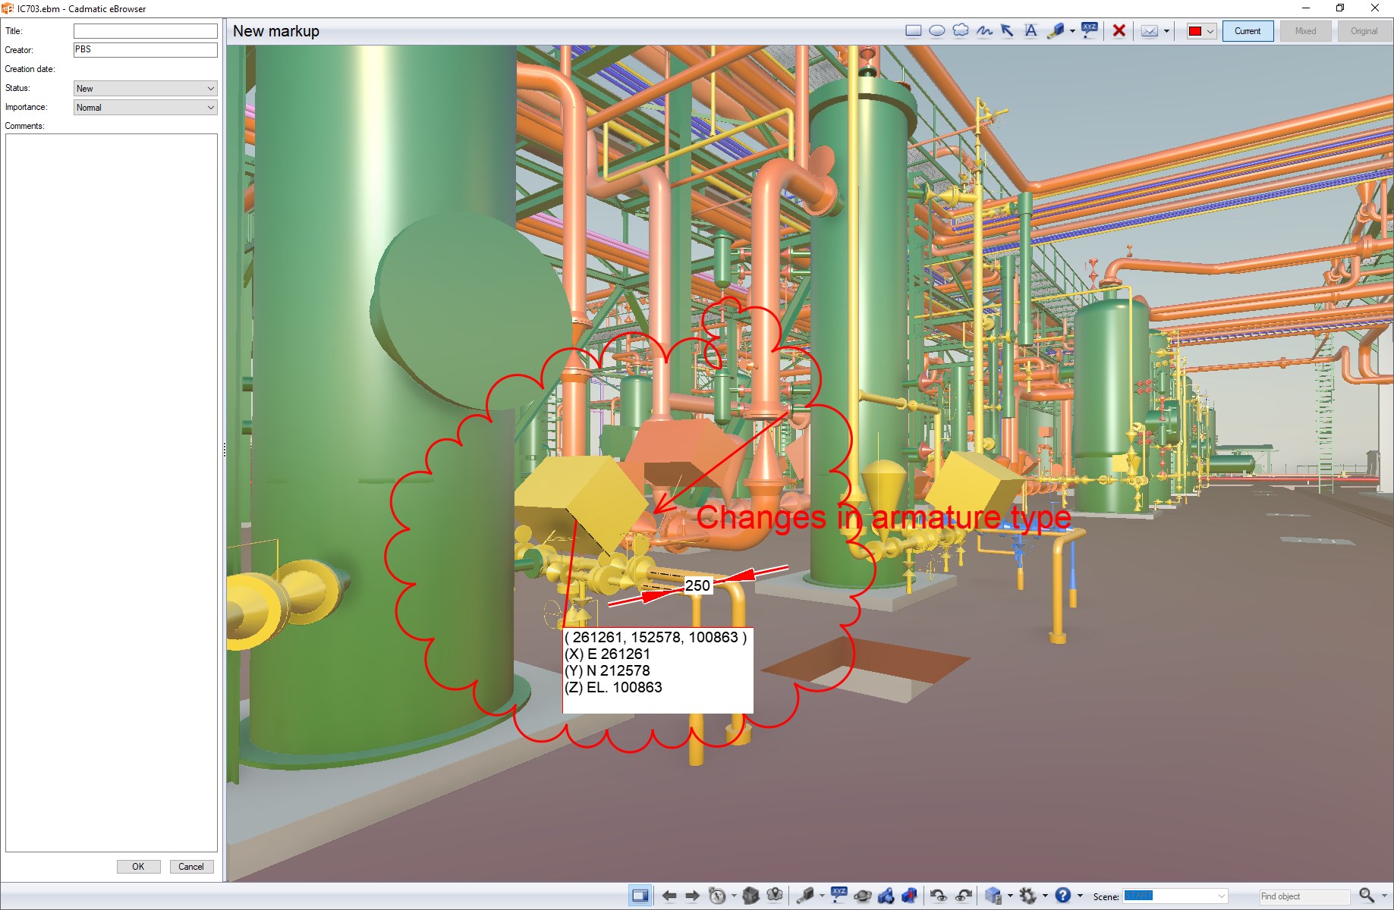Click the dark 3D box icon

coord(751,896)
